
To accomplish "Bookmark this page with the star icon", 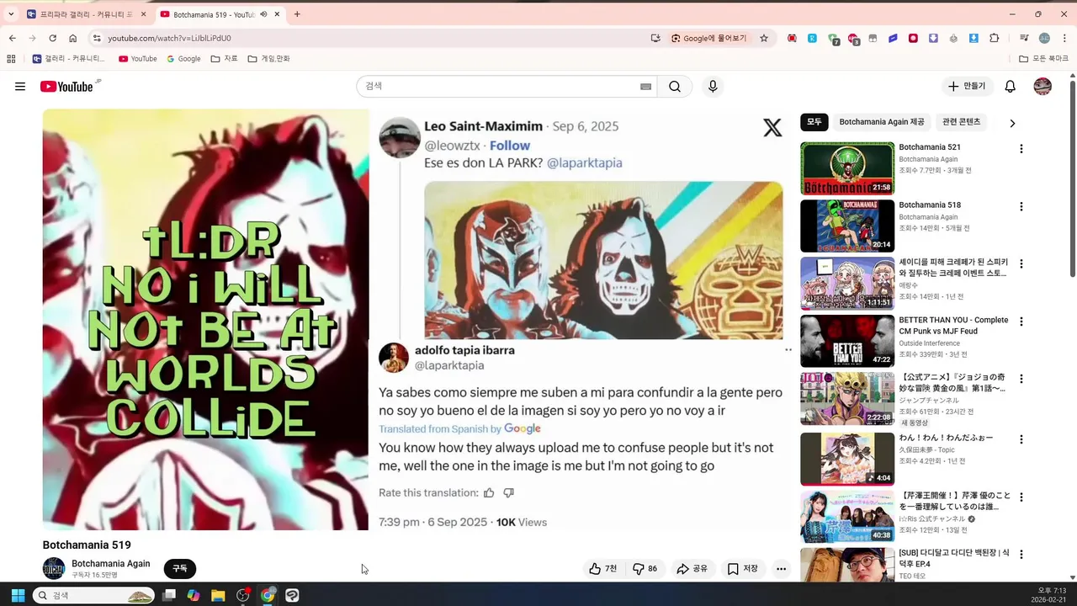I will [764, 38].
